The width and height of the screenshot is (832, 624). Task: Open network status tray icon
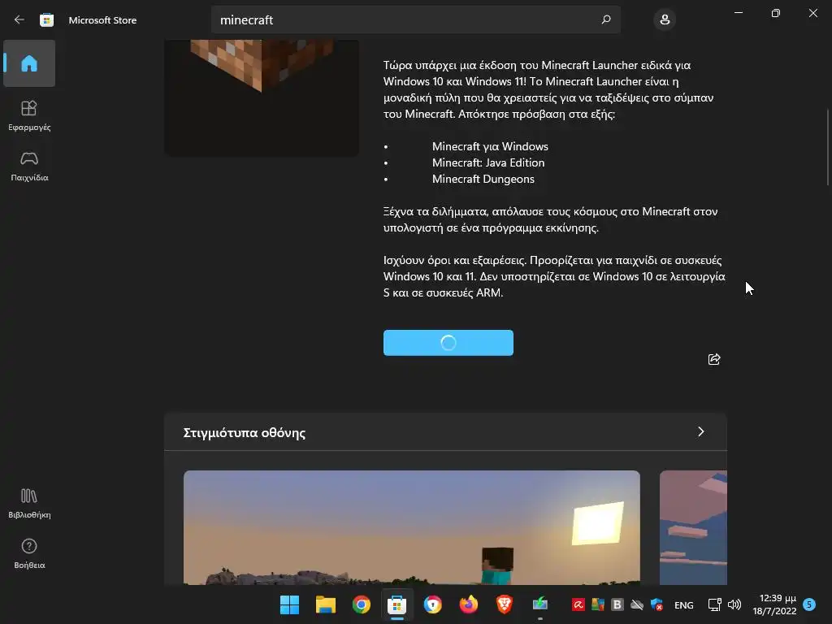(x=715, y=604)
